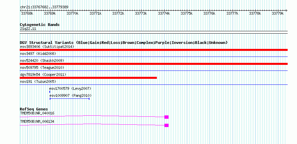Select the red bar under nsv524420
The image size is (297, 144).
[154, 64]
